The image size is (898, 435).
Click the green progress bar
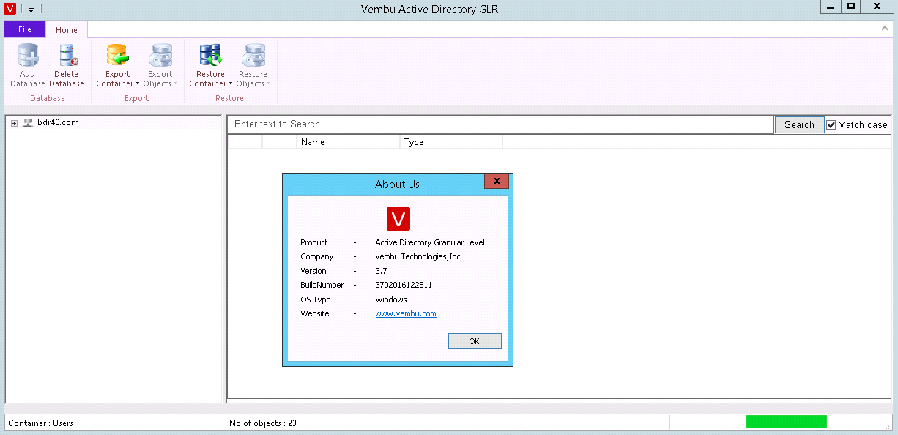pyautogui.click(x=787, y=422)
